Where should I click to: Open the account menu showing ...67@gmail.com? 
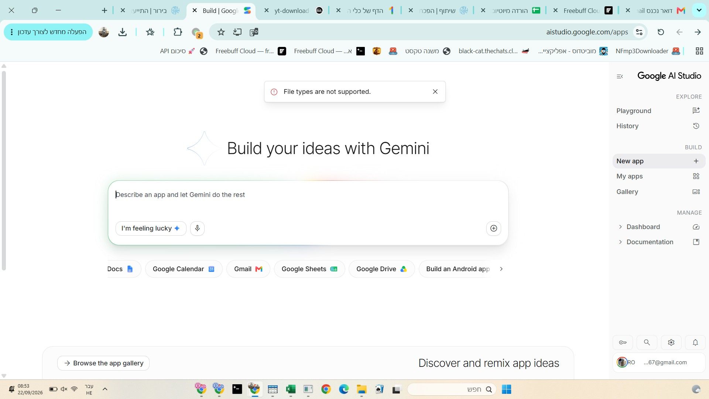(659, 362)
